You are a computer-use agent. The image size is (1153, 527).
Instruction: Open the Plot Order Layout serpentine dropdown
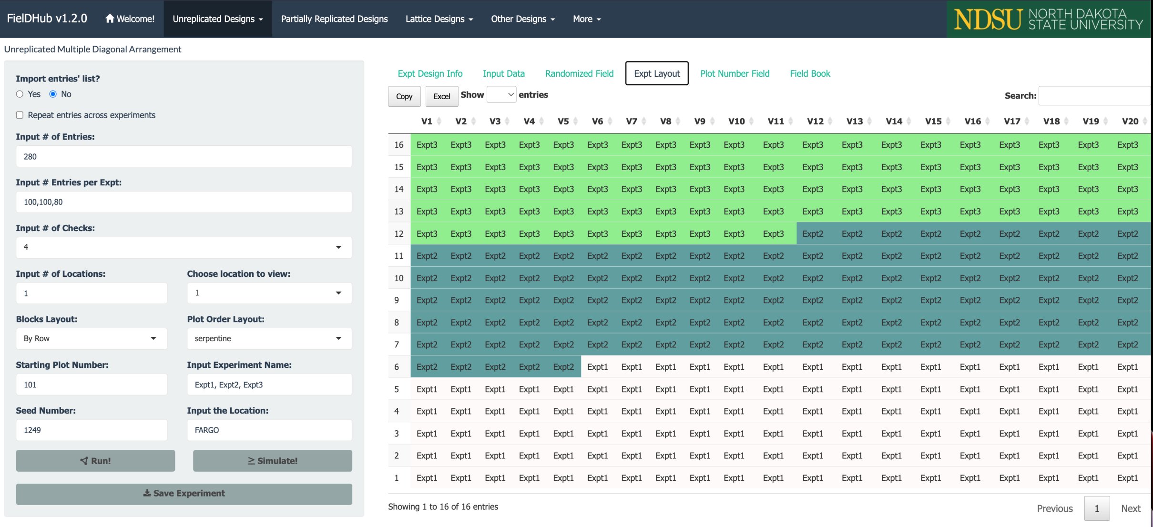pyautogui.click(x=269, y=339)
